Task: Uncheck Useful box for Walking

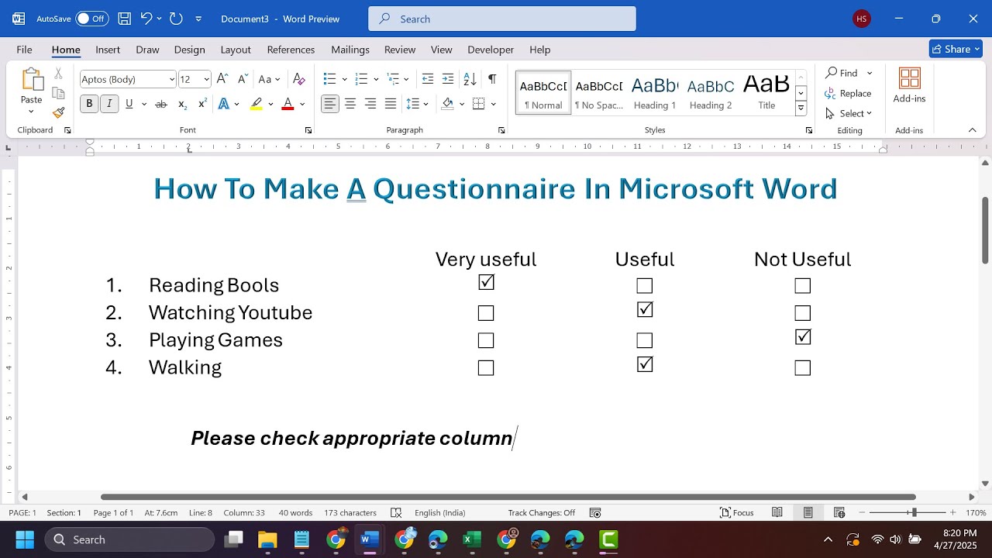Action: tap(645, 364)
